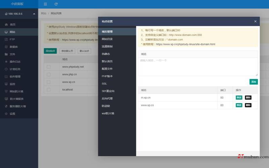Click the 修改默认页 button

tap(67, 51)
